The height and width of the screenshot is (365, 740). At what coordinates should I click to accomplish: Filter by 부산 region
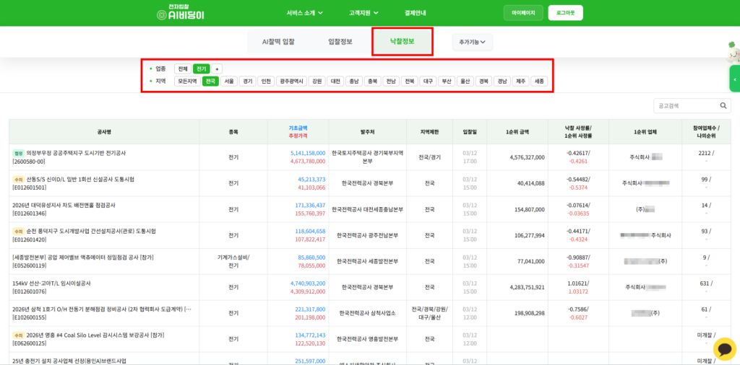point(447,82)
